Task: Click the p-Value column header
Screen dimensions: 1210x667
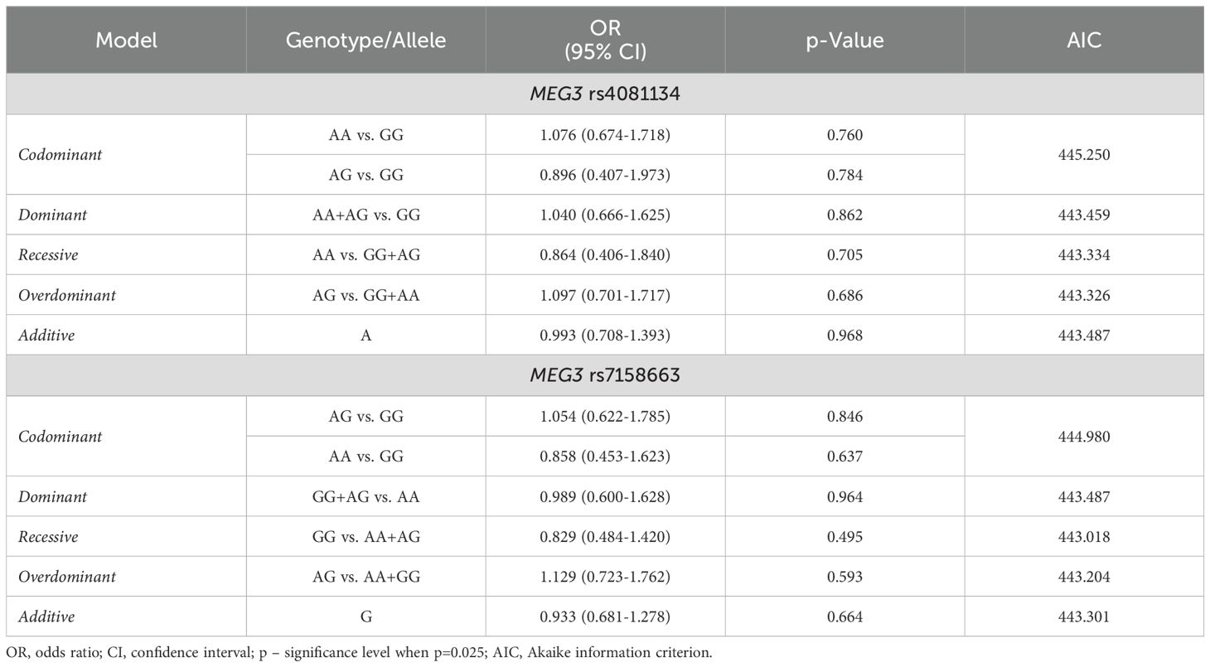Action: coord(845,40)
